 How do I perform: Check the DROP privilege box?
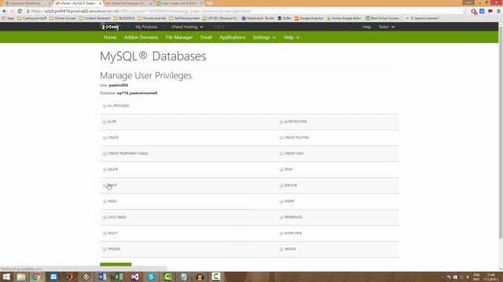coord(281,169)
